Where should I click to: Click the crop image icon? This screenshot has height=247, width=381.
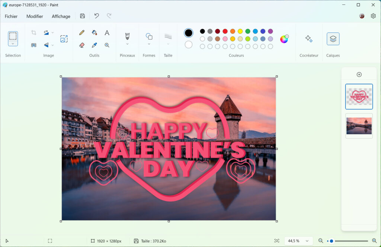pyautogui.click(x=34, y=32)
